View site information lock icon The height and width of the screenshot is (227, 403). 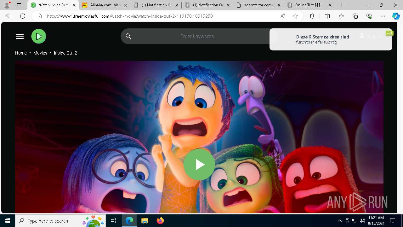[40, 16]
